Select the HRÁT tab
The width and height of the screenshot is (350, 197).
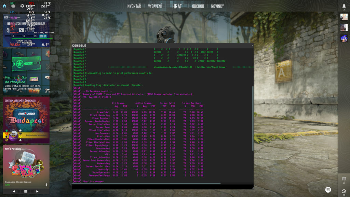tap(177, 6)
